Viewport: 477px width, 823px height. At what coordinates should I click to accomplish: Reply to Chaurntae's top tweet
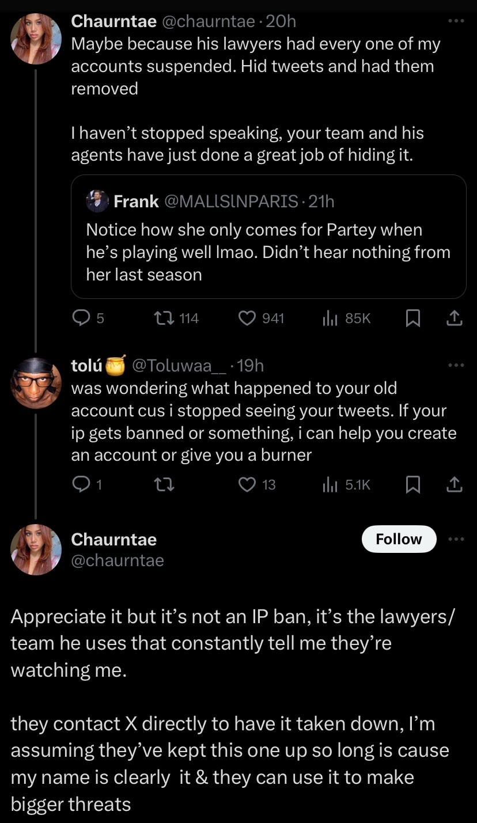[x=81, y=318]
